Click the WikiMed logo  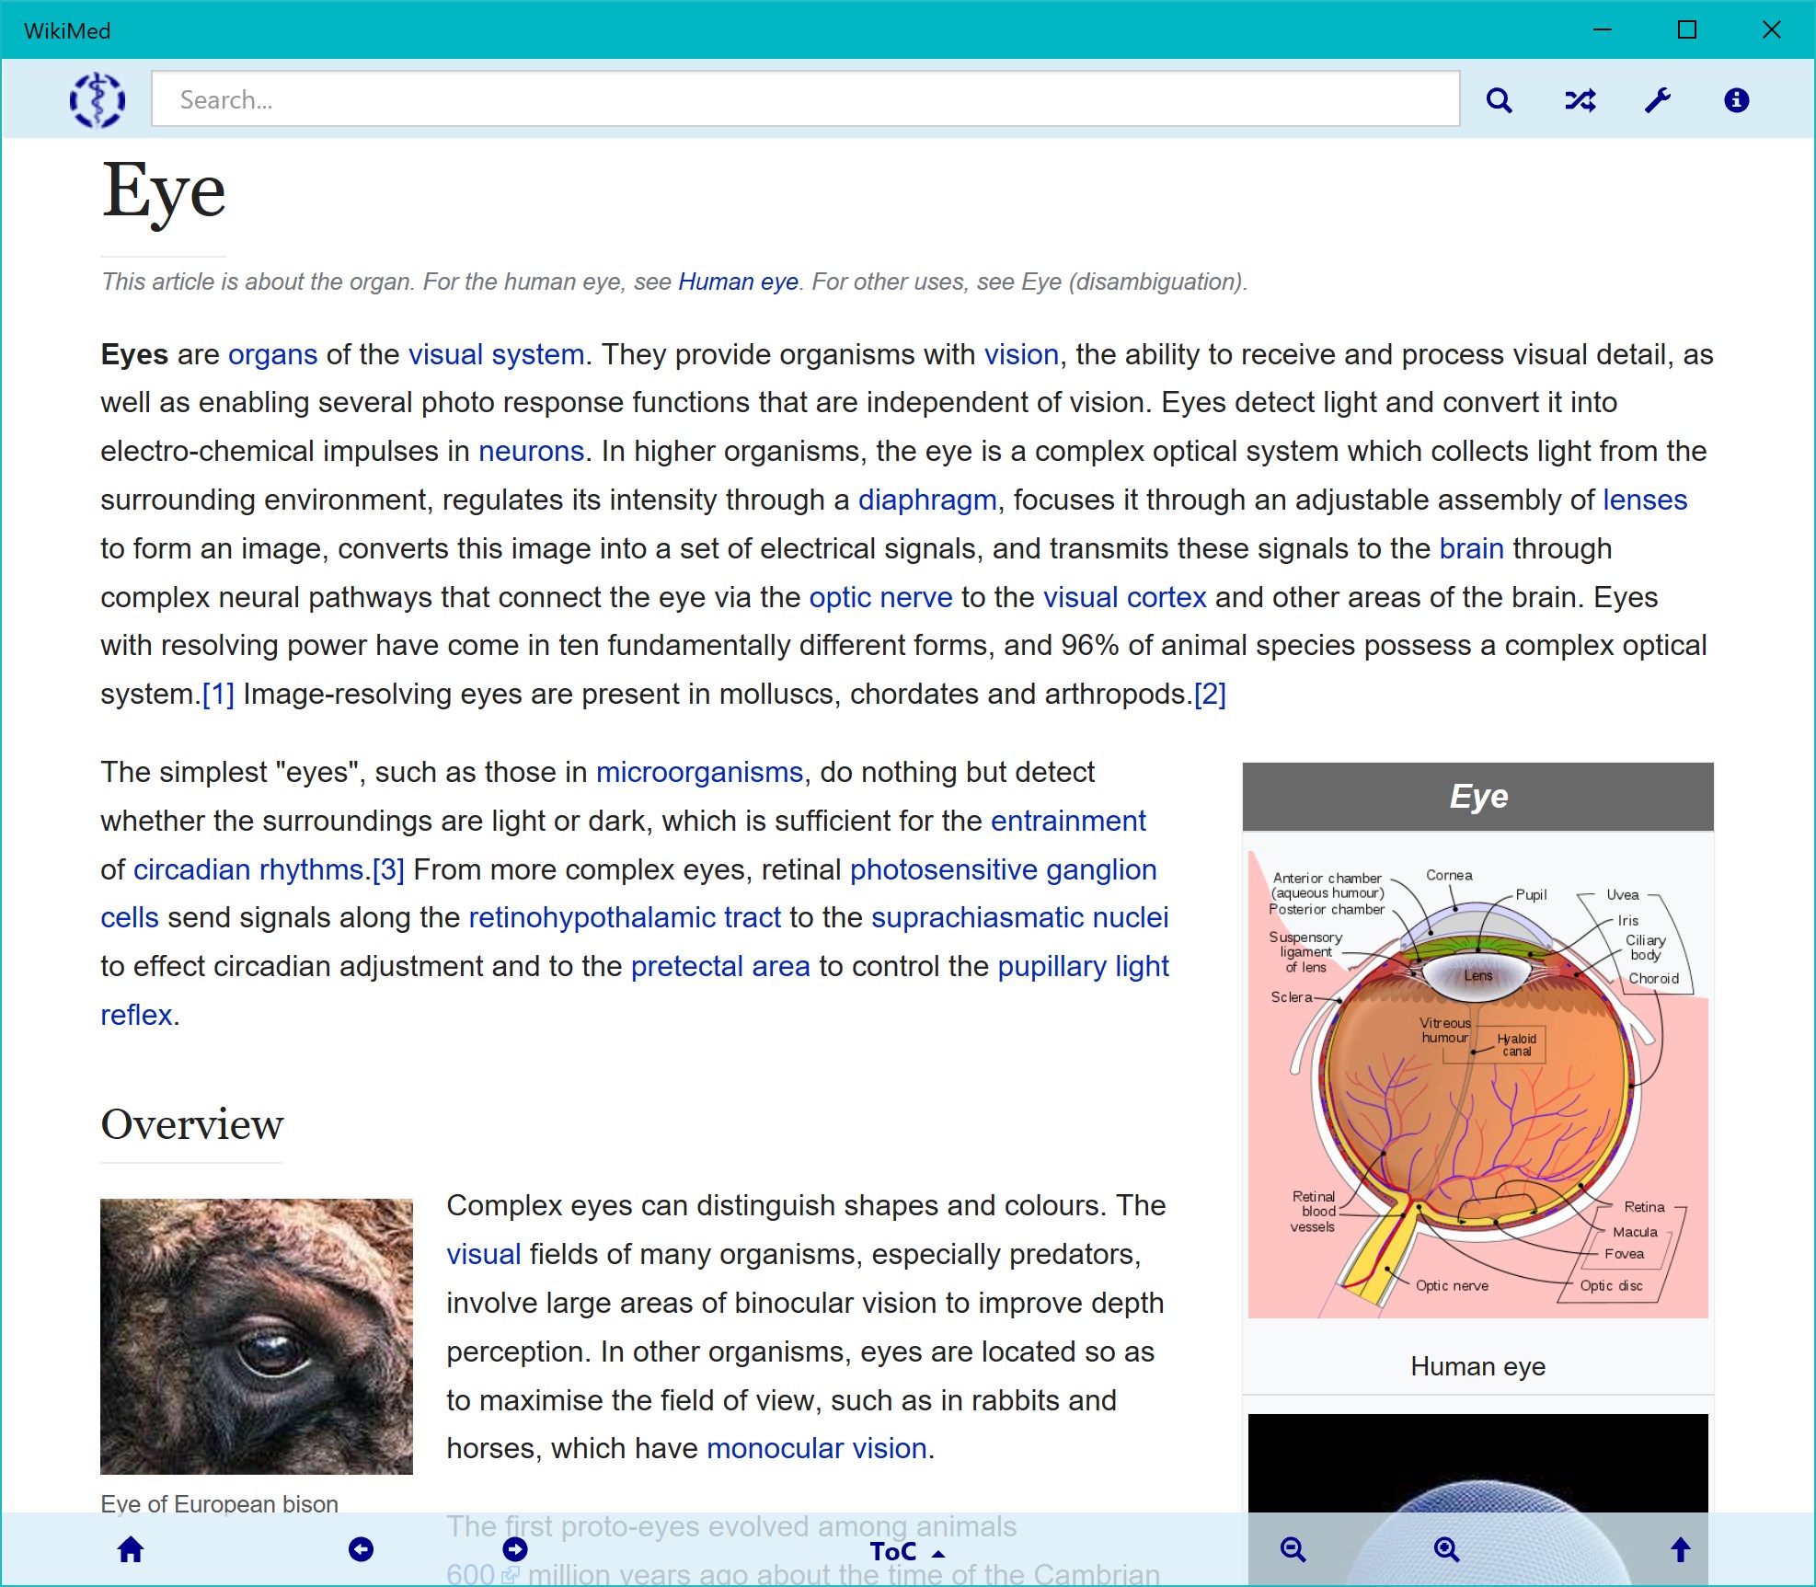tap(97, 99)
